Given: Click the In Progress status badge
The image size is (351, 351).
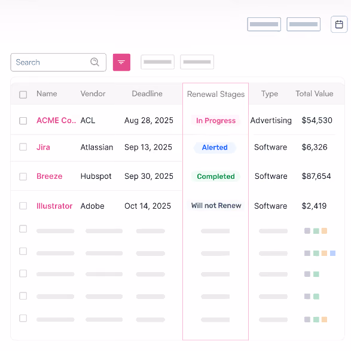Looking at the screenshot, I should [x=216, y=121].
